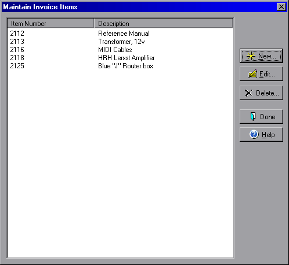Open Help from the button label
This screenshot has width=289, height=265.
click(x=268, y=135)
